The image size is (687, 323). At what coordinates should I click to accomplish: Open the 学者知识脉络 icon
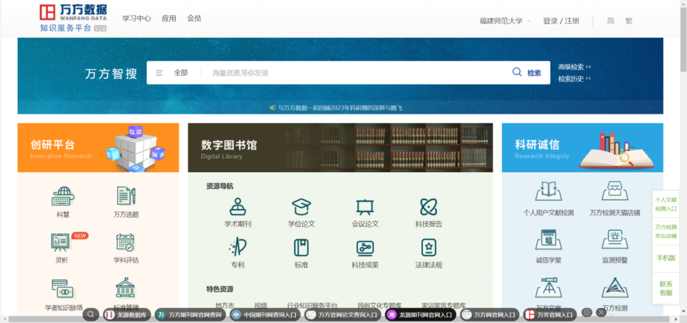click(x=64, y=289)
